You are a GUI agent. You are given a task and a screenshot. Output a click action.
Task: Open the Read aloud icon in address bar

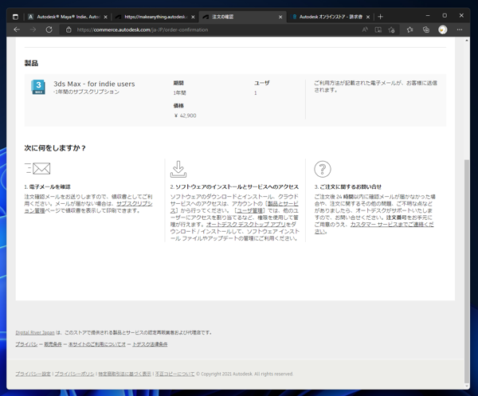click(365, 29)
